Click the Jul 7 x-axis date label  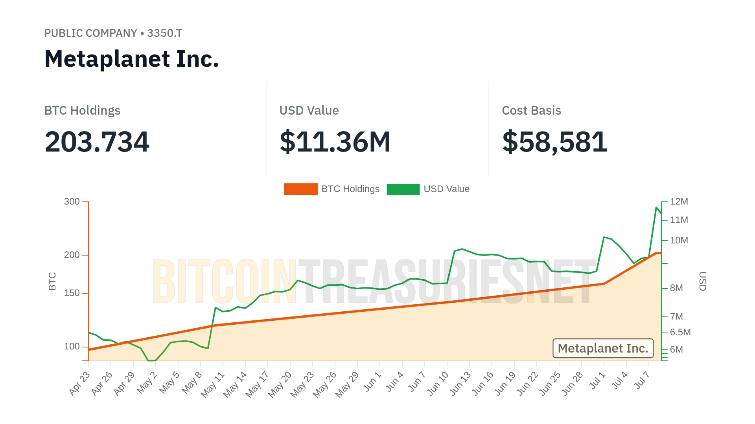click(642, 381)
